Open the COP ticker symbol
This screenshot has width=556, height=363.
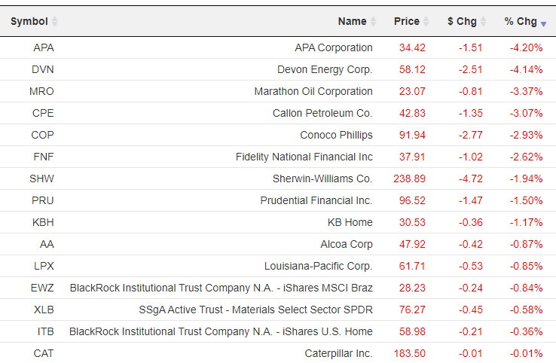pyautogui.click(x=44, y=135)
